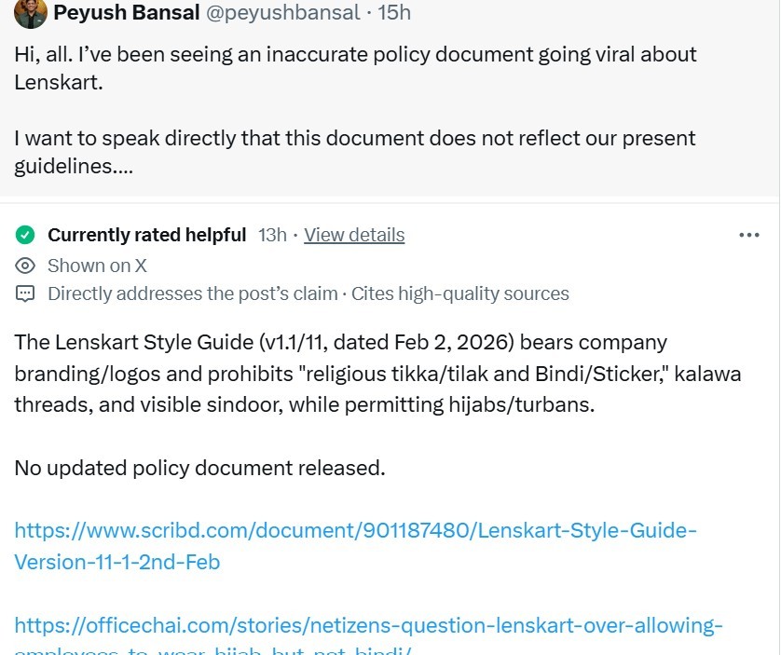Open the officechai.com stories link
Screen dimensions: 781x655
(x=368, y=624)
